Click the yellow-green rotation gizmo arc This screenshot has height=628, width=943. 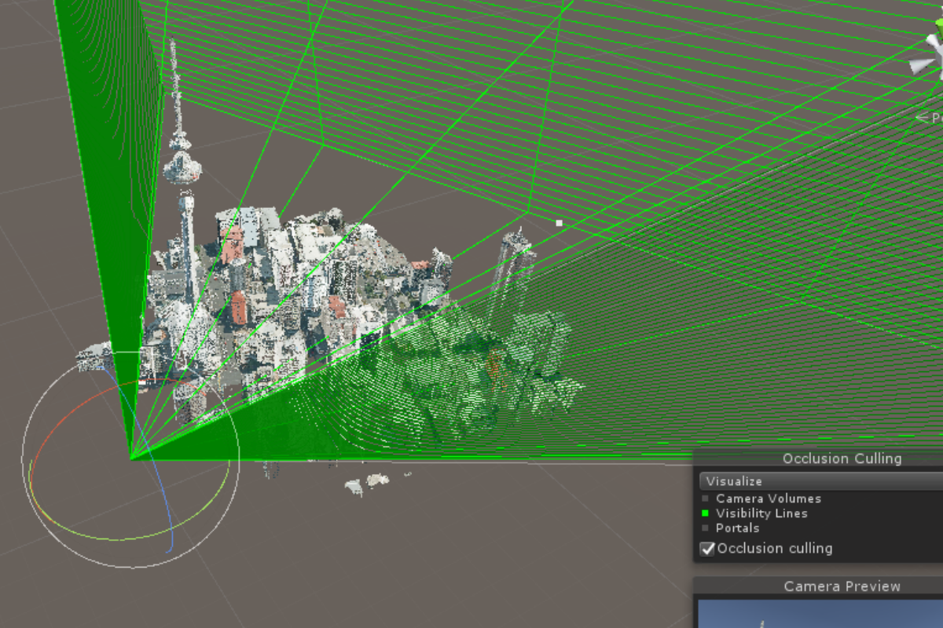pos(118,539)
